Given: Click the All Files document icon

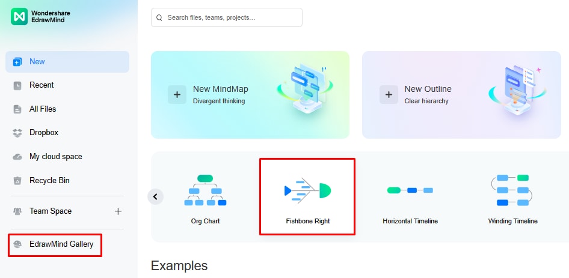Looking at the screenshot, I should [17, 109].
